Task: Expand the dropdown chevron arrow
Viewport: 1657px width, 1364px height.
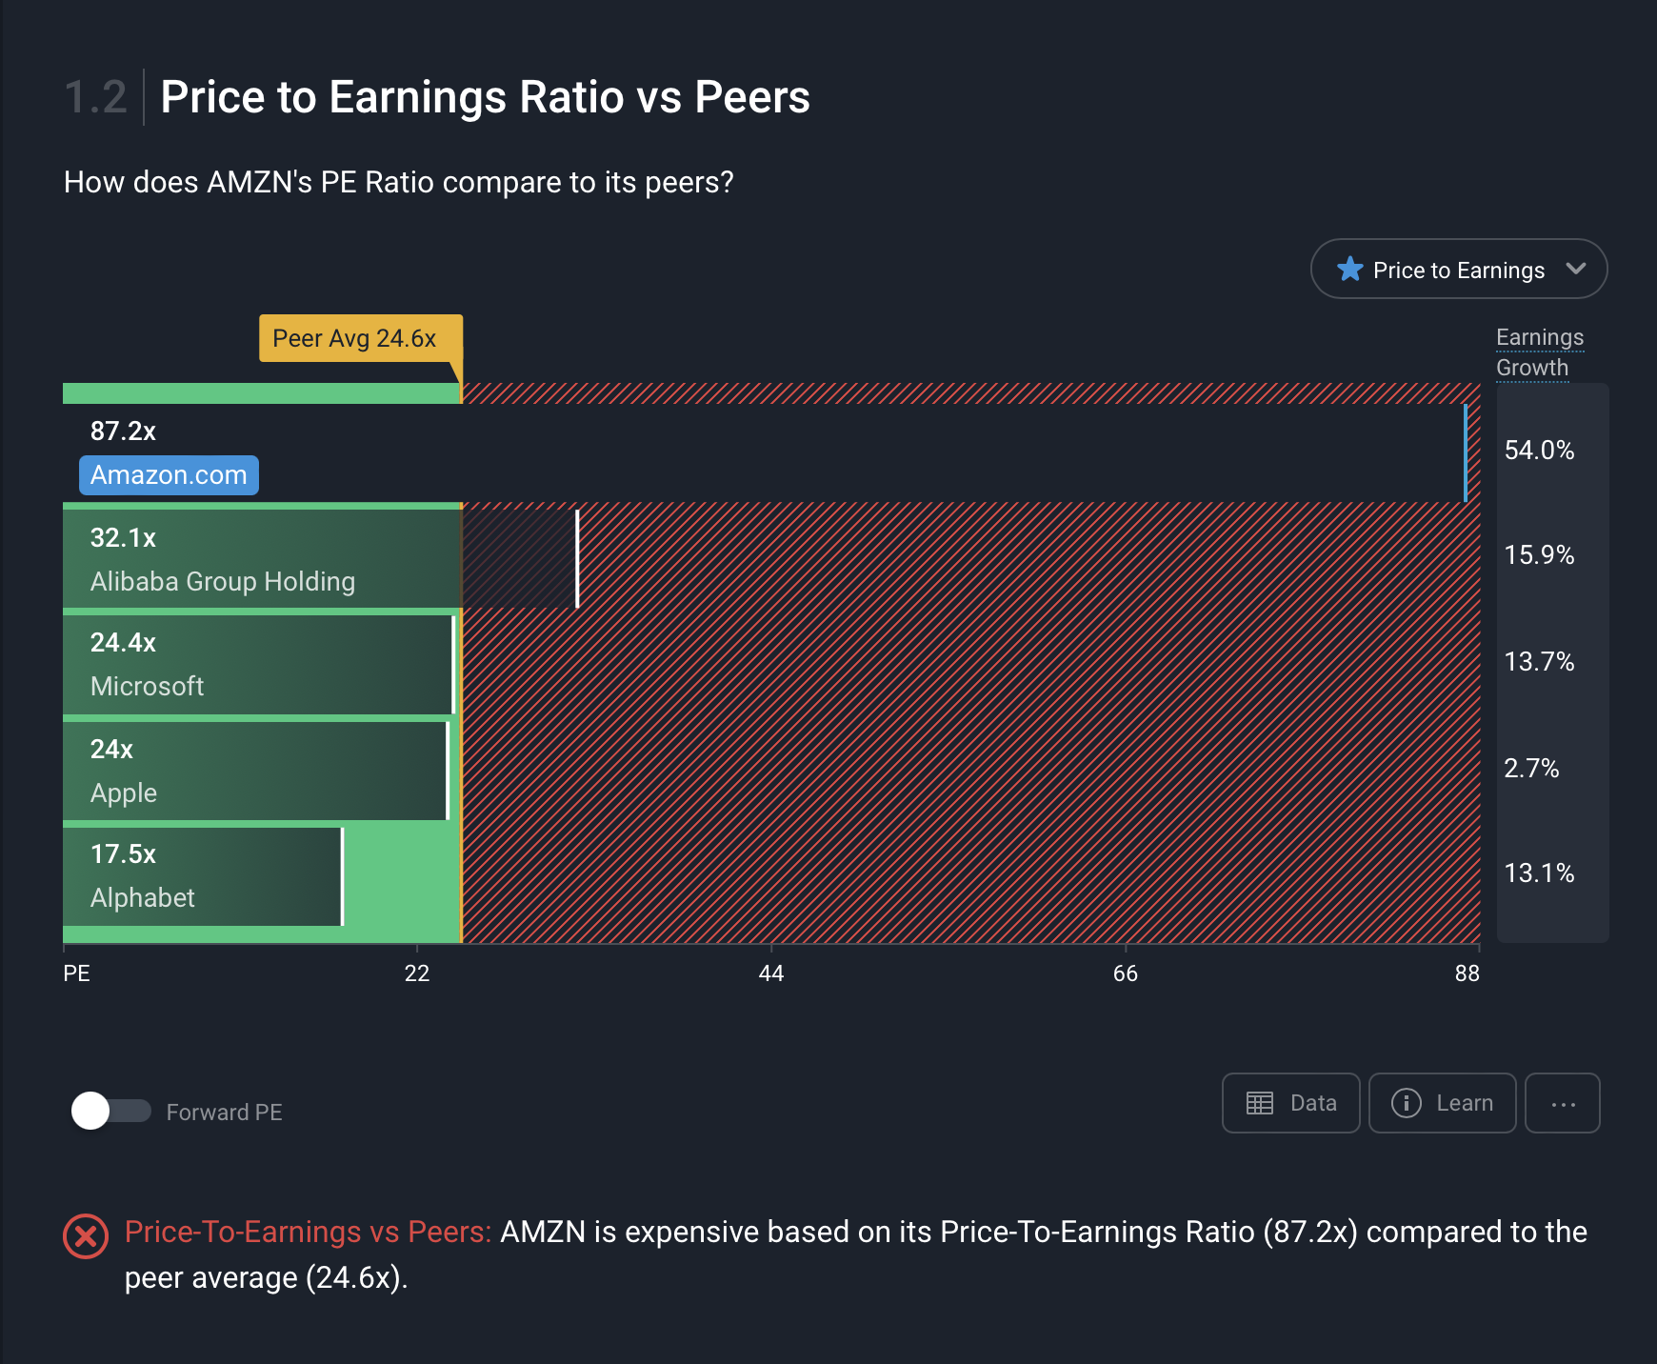Action: tap(1576, 269)
